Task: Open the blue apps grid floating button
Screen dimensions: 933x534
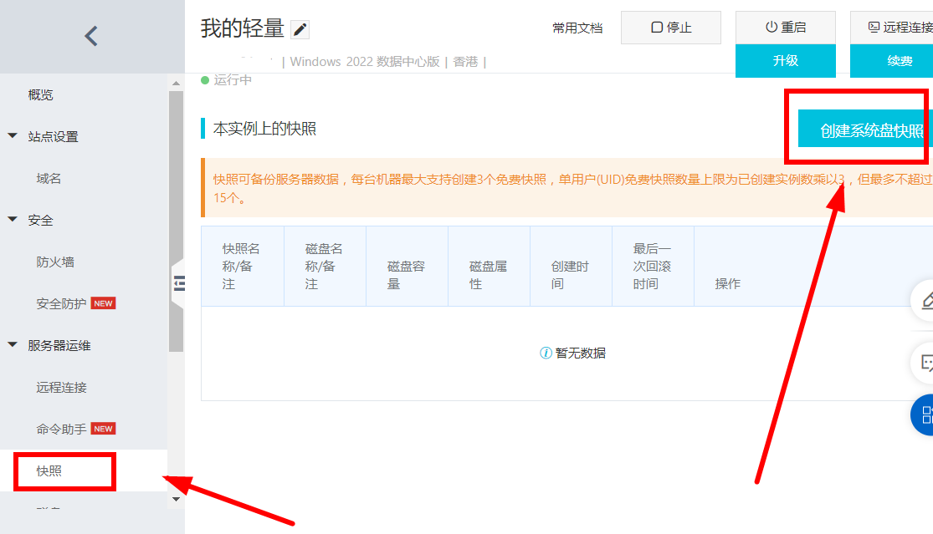Action: click(924, 414)
